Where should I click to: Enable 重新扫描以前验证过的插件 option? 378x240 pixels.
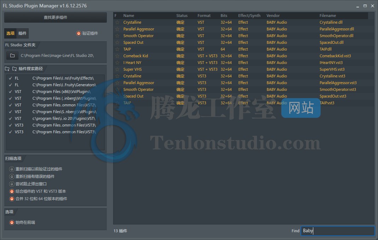pyautogui.click(x=12, y=169)
